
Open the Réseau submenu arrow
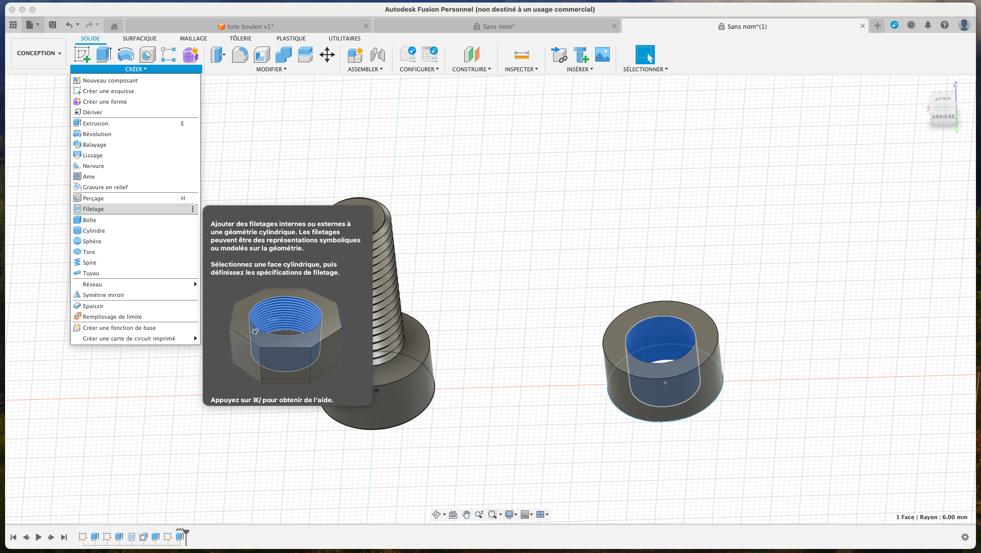click(x=195, y=284)
